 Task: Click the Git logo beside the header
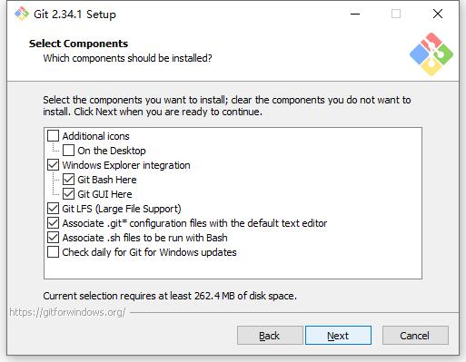[x=431, y=54]
